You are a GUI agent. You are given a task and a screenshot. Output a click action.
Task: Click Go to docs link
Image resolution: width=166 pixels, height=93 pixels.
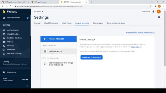point(146,11)
